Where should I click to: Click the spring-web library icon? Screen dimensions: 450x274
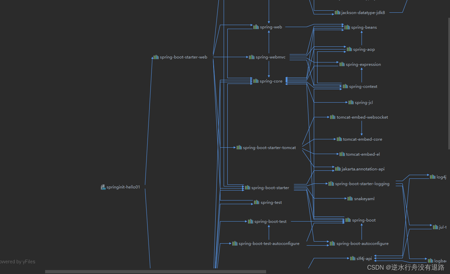[x=256, y=27]
